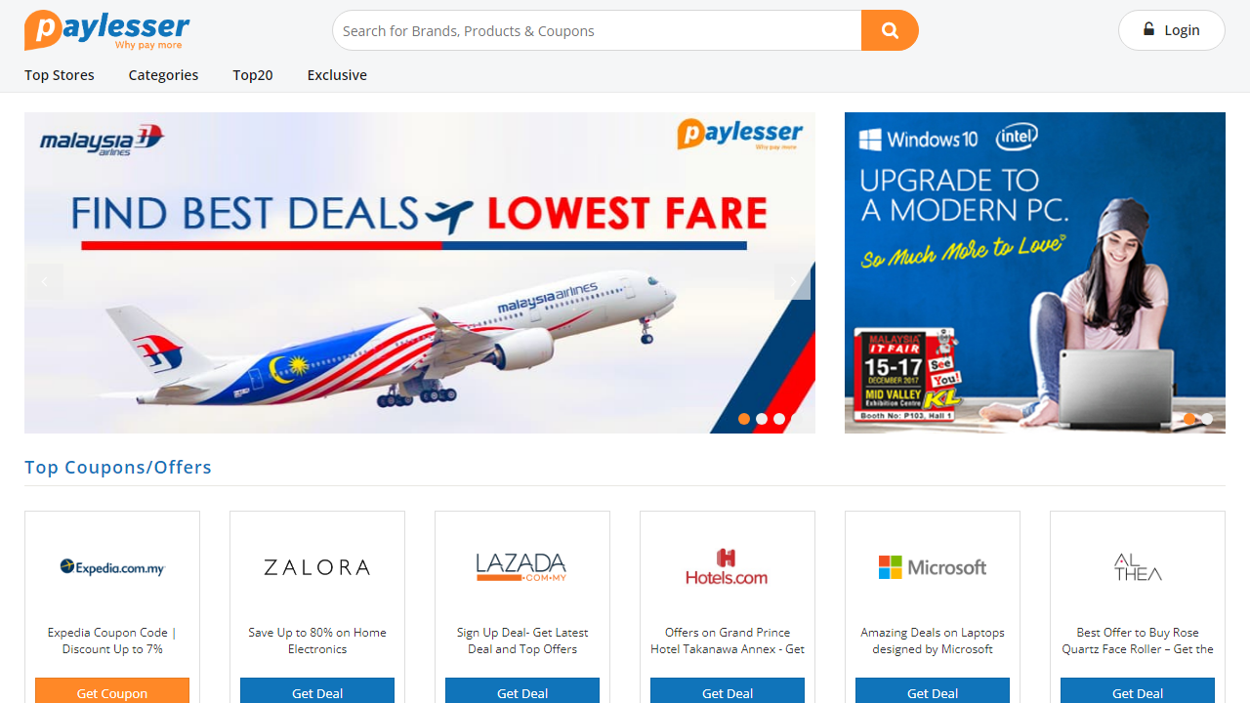Click the Login button
Screen dimensions: 1250x703
(1171, 30)
